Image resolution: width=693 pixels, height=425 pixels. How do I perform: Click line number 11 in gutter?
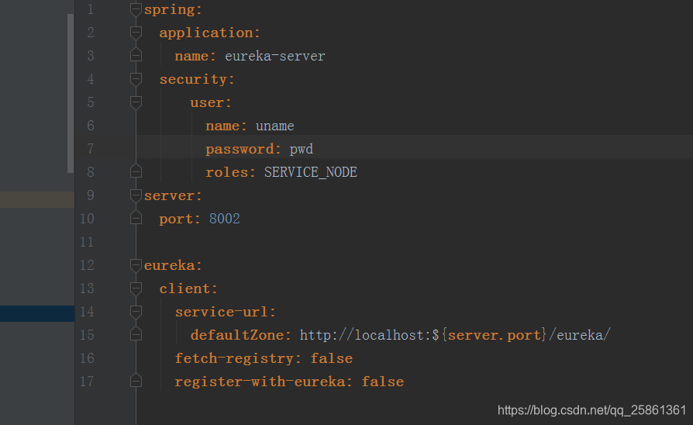point(87,241)
